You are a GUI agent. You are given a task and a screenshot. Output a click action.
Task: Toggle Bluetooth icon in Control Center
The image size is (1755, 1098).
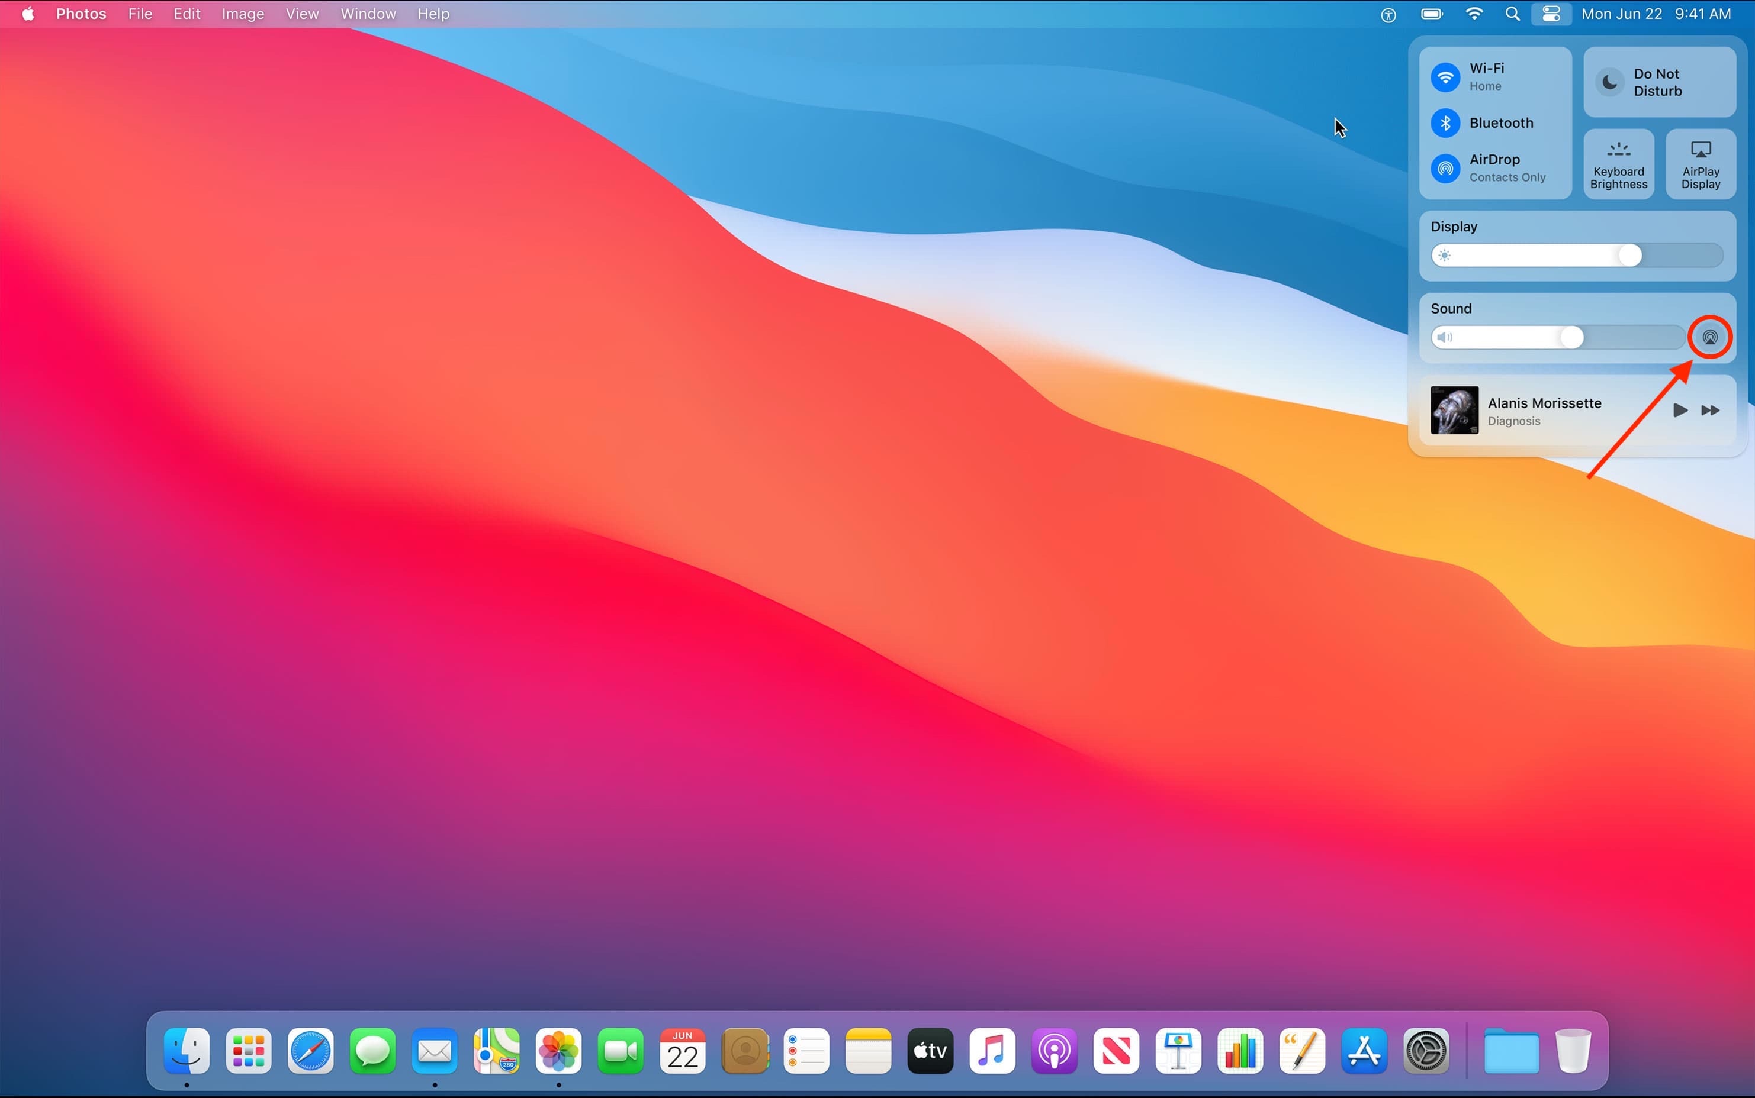(x=1445, y=122)
